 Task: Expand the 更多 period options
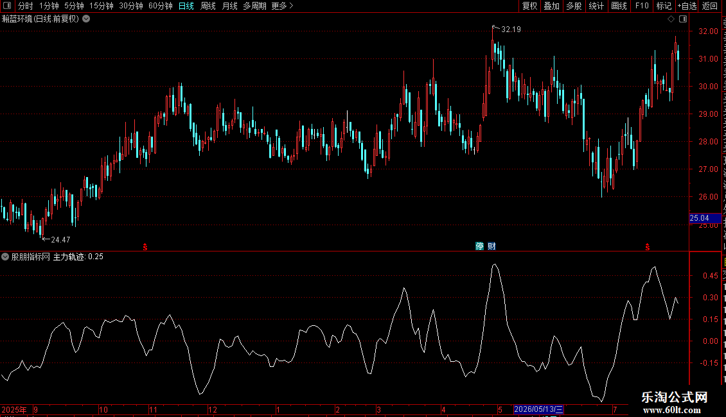tap(282, 6)
